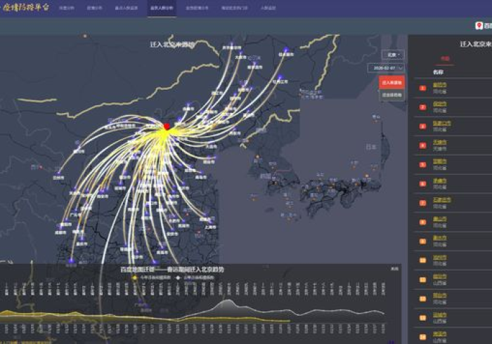Click the Baidu map logo pin icon
The image size is (492, 344).
pyautogui.click(x=479, y=26)
